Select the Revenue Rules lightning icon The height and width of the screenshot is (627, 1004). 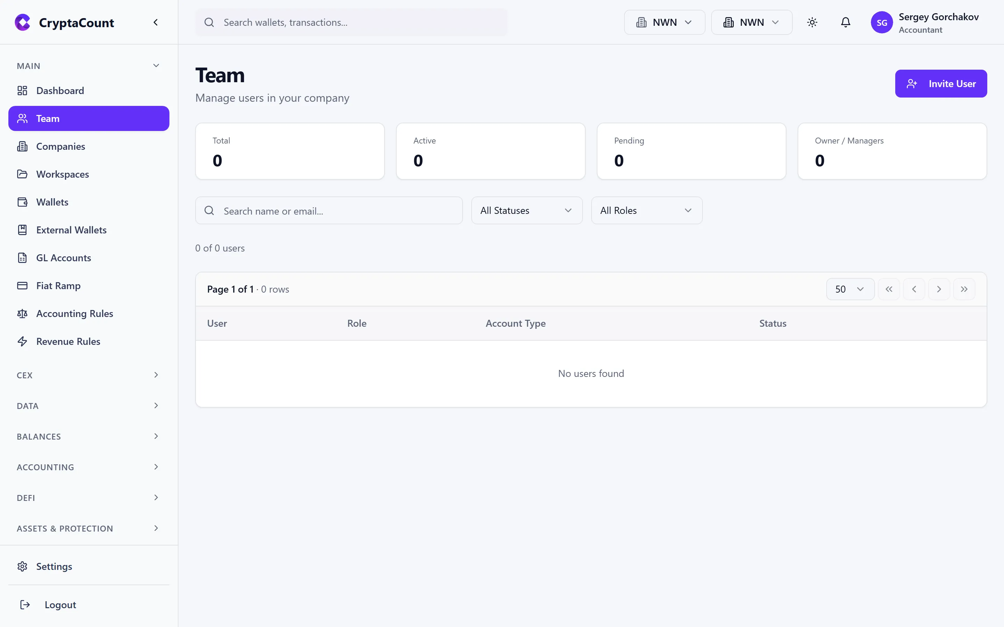pyautogui.click(x=22, y=341)
